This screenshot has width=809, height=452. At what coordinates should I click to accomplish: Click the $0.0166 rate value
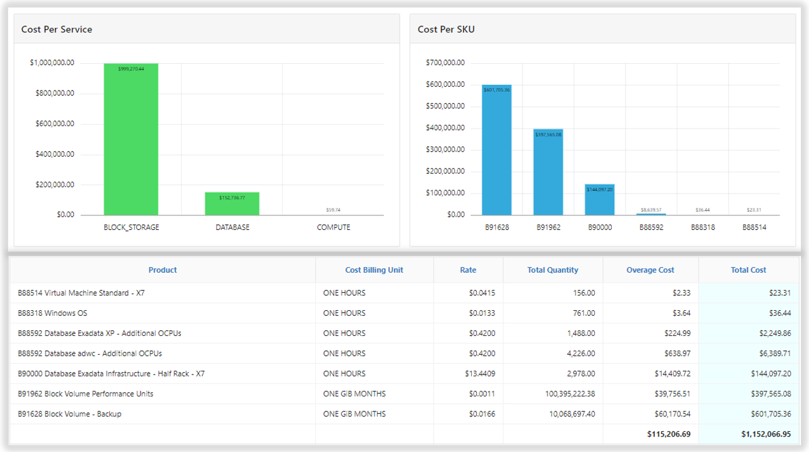point(482,414)
